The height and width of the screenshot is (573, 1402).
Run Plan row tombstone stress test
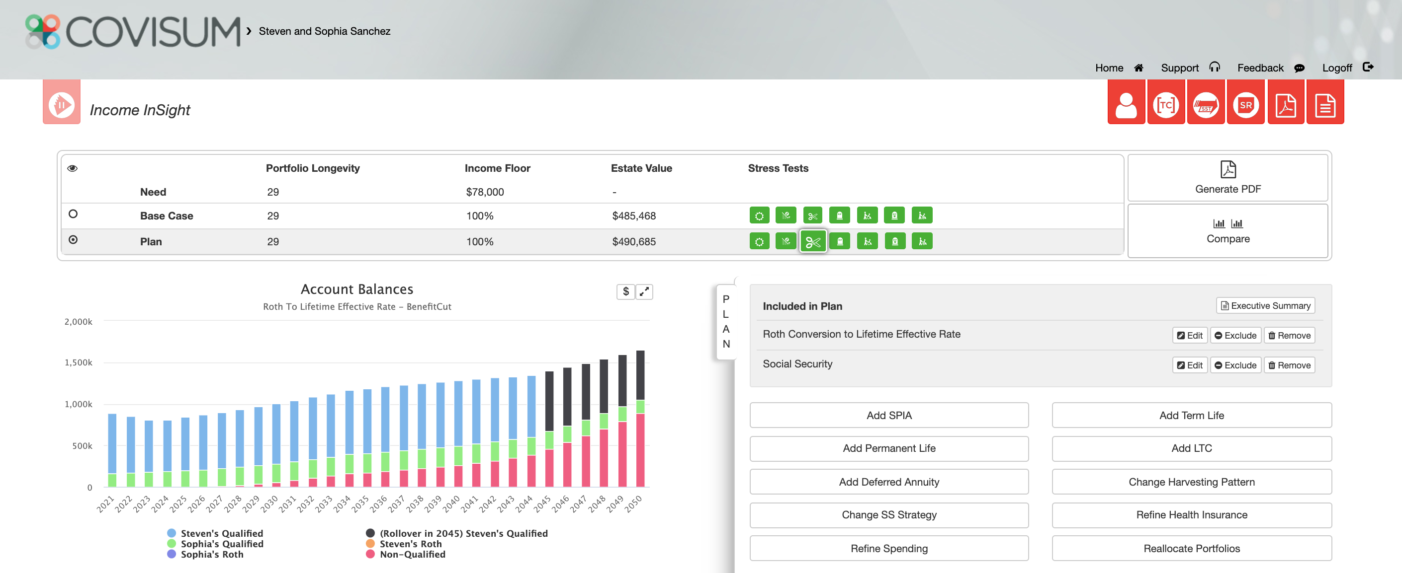click(840, 241)
